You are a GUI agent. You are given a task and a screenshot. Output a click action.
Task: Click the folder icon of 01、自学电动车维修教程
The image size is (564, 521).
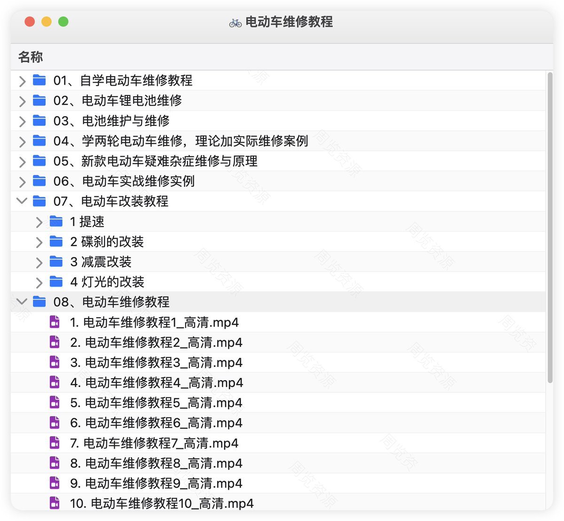39,80
